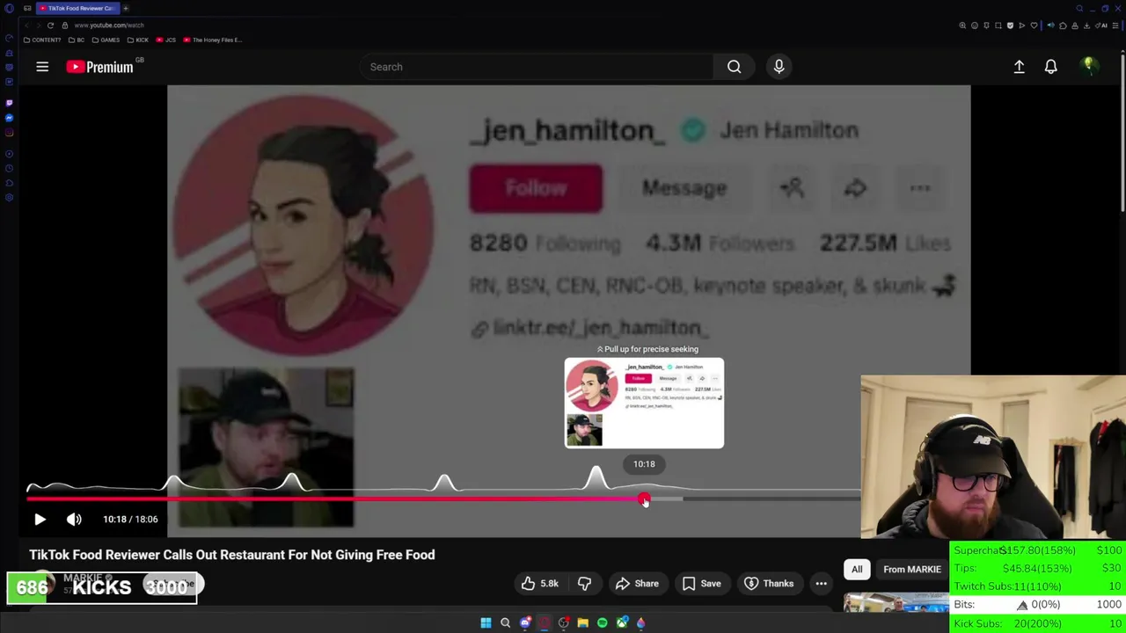
Task: Open the account avatar menu
Action: [x=1089, y=66]
